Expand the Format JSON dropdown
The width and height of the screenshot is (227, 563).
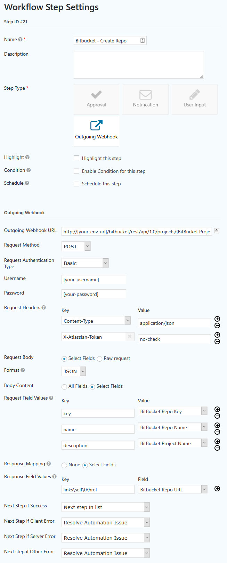[x=74, y=371]
